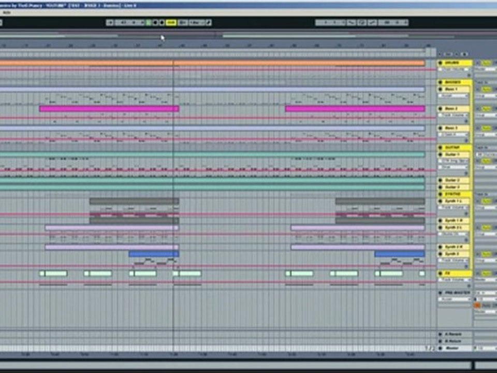Viewport: 497px width, 373px height.
Task: Open Bass 3 automation chooser dropdown
Action: [454, 135]
